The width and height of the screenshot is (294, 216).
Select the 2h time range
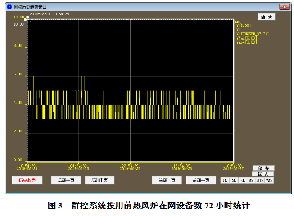pyautogui.click(x=233, y=181)
